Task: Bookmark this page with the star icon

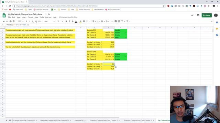Action: click(164, 6)
